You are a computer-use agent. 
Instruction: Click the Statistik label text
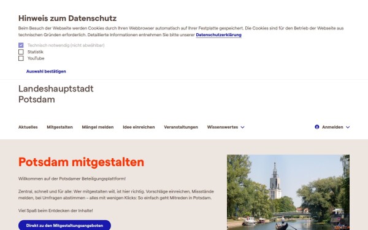[x=36, y=52]
